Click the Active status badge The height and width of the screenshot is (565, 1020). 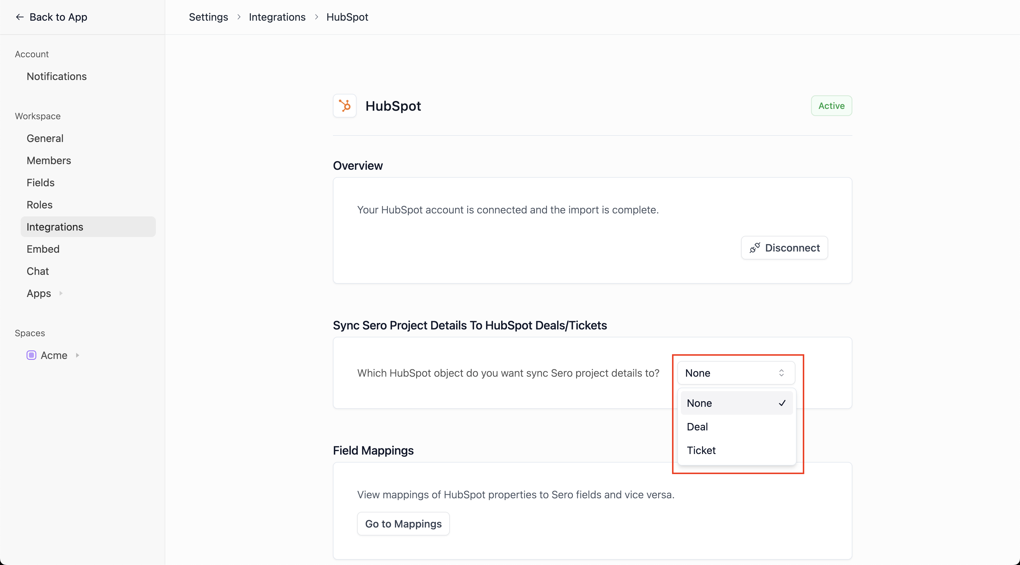(x=831, y=106)
